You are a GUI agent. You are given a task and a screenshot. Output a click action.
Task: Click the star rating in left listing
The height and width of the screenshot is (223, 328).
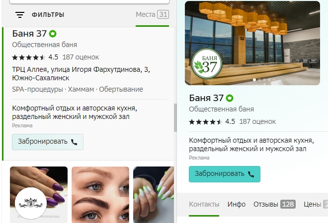(x=29, y=57)
